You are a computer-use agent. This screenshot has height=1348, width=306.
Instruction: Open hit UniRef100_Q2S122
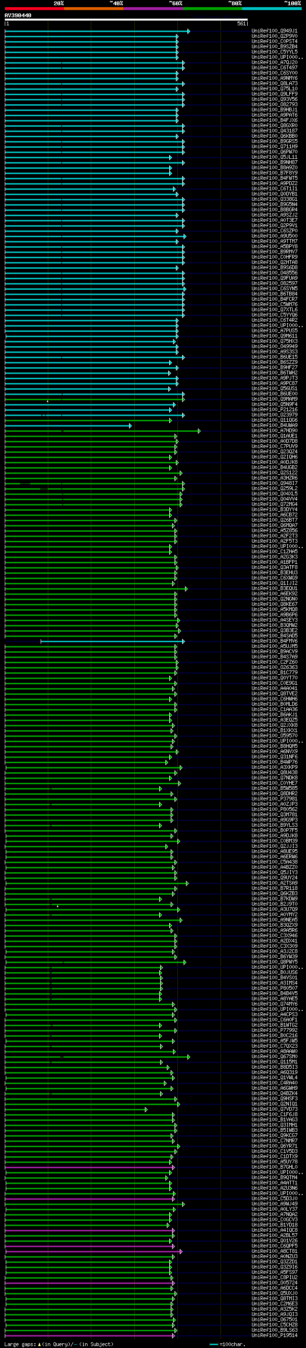[x=274, y=472]
